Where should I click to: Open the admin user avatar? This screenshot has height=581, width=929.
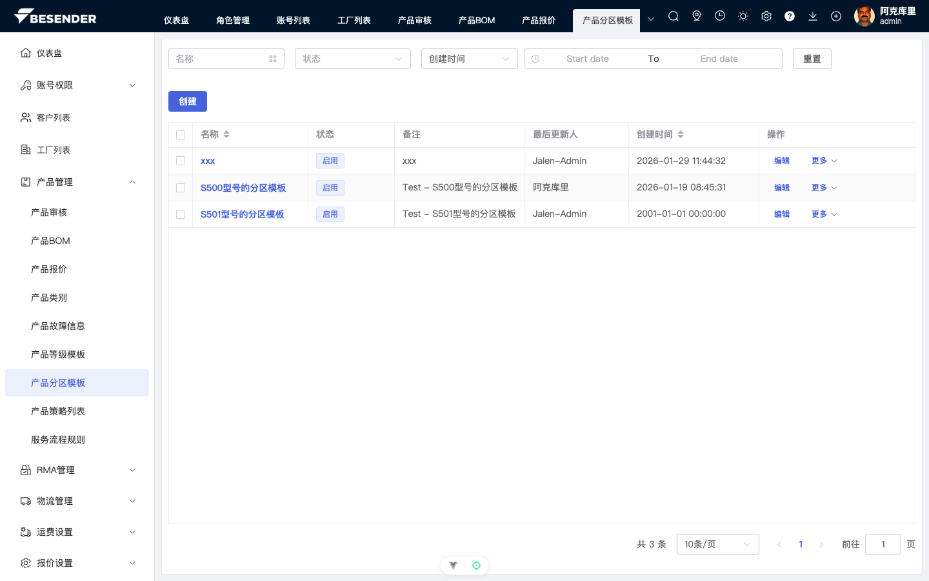864,16
